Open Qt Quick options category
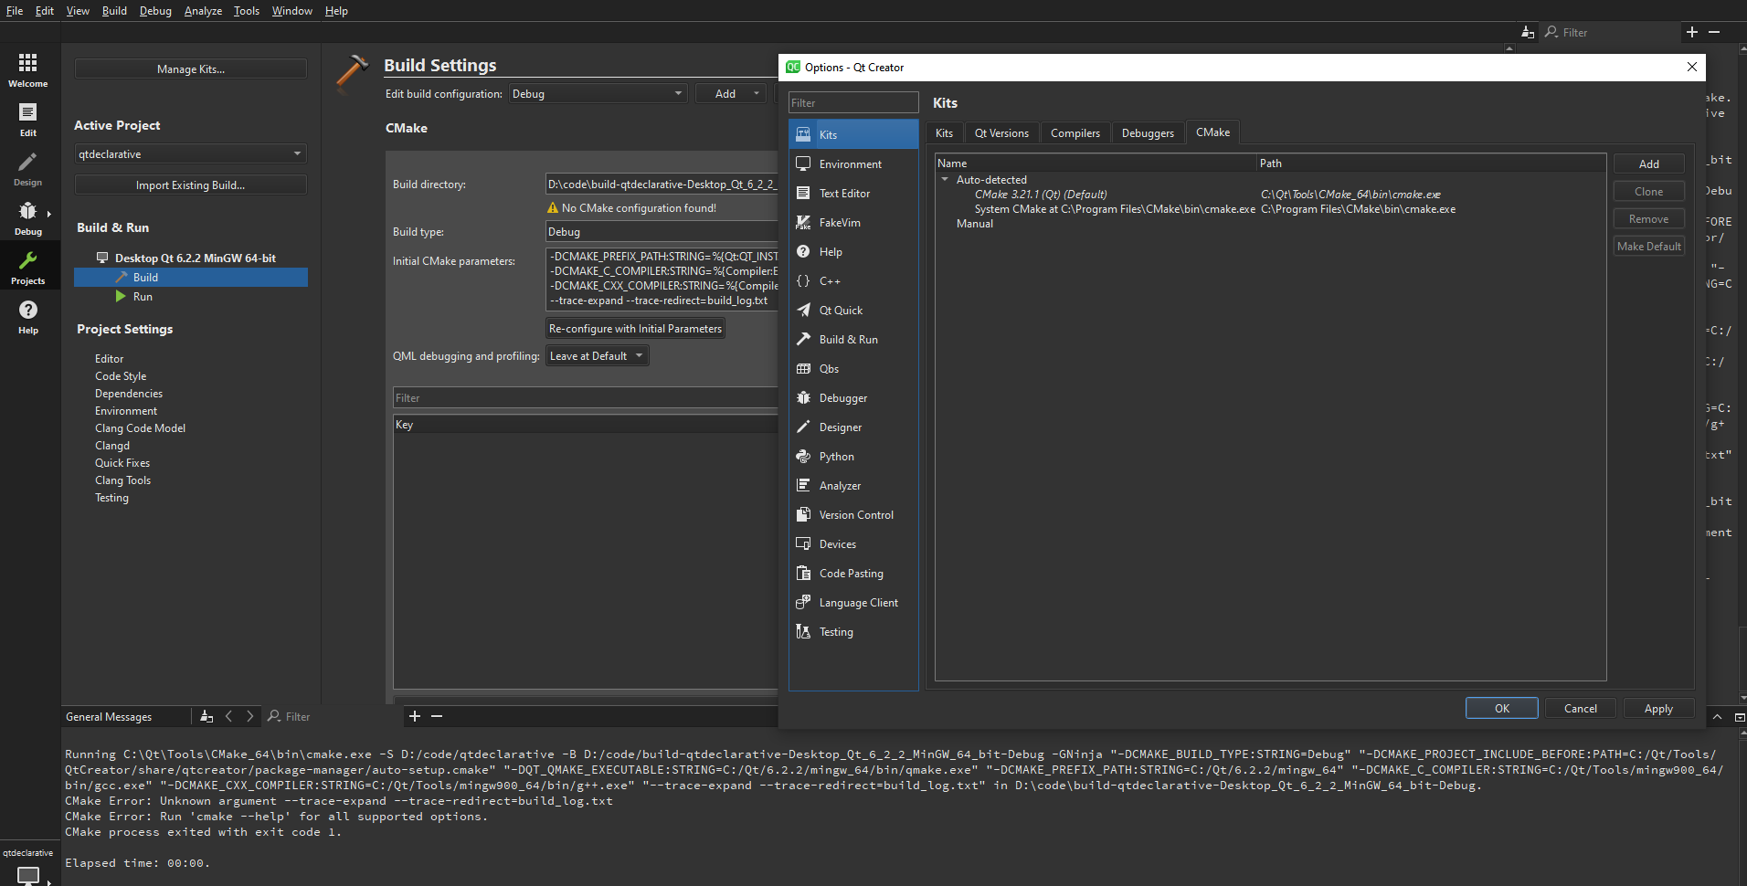The height and width of the screenshot is (886, 1747). coord(853,310)
